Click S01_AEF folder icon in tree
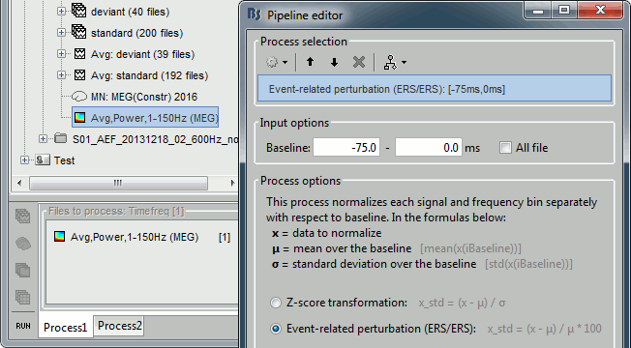 click(61, 139)
